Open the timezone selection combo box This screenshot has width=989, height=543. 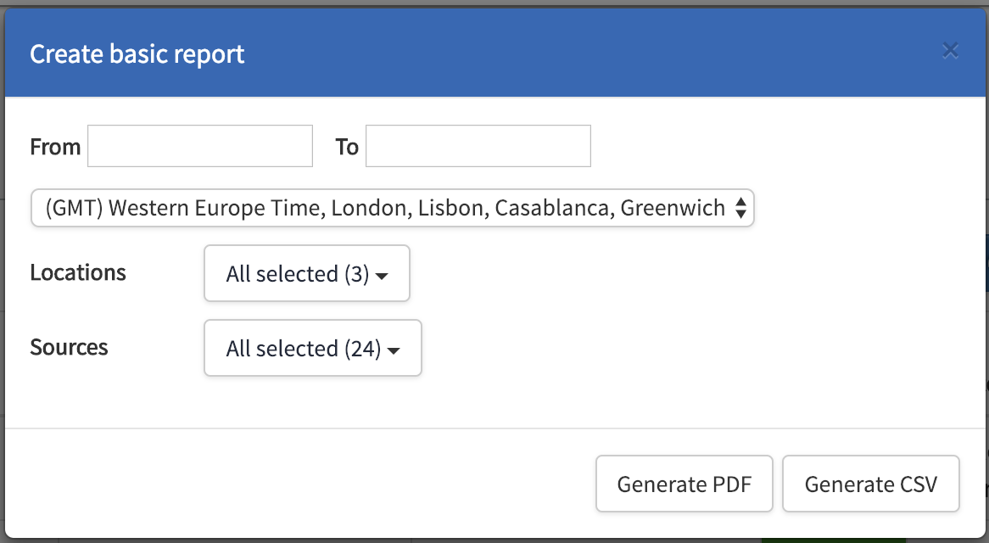click(392, 208)
